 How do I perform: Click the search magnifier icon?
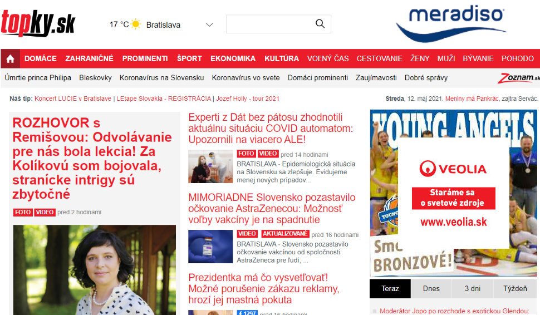tap(320, 24)
